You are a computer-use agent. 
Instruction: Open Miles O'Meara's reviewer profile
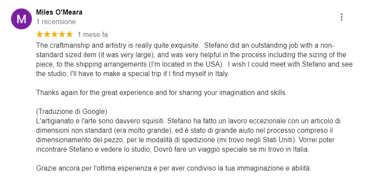click(59, 12)
